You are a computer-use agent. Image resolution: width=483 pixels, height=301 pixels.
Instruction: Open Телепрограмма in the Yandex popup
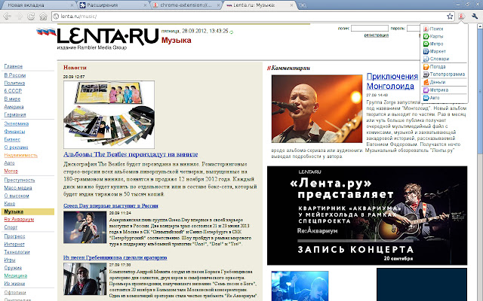pyautogui.click(x=444, y=74)
